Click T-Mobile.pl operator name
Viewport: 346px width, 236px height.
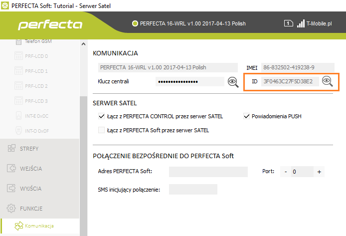[319, 23]
